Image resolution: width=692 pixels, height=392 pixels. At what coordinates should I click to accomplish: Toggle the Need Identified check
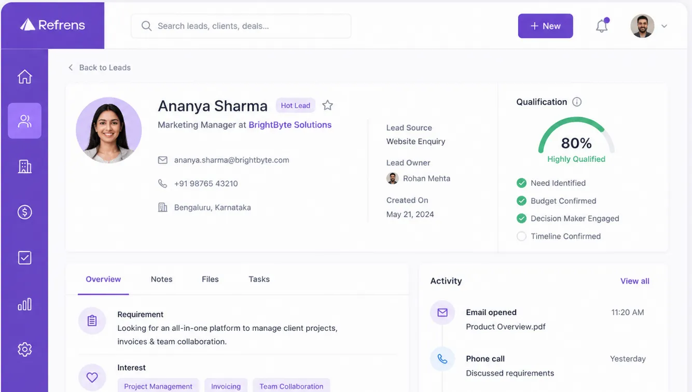tap(521, 183)
